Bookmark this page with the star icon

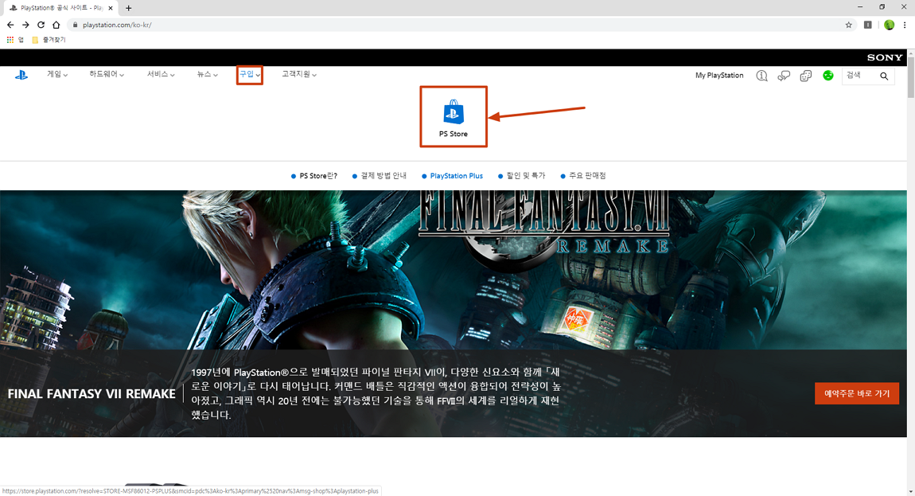[848, 25]
